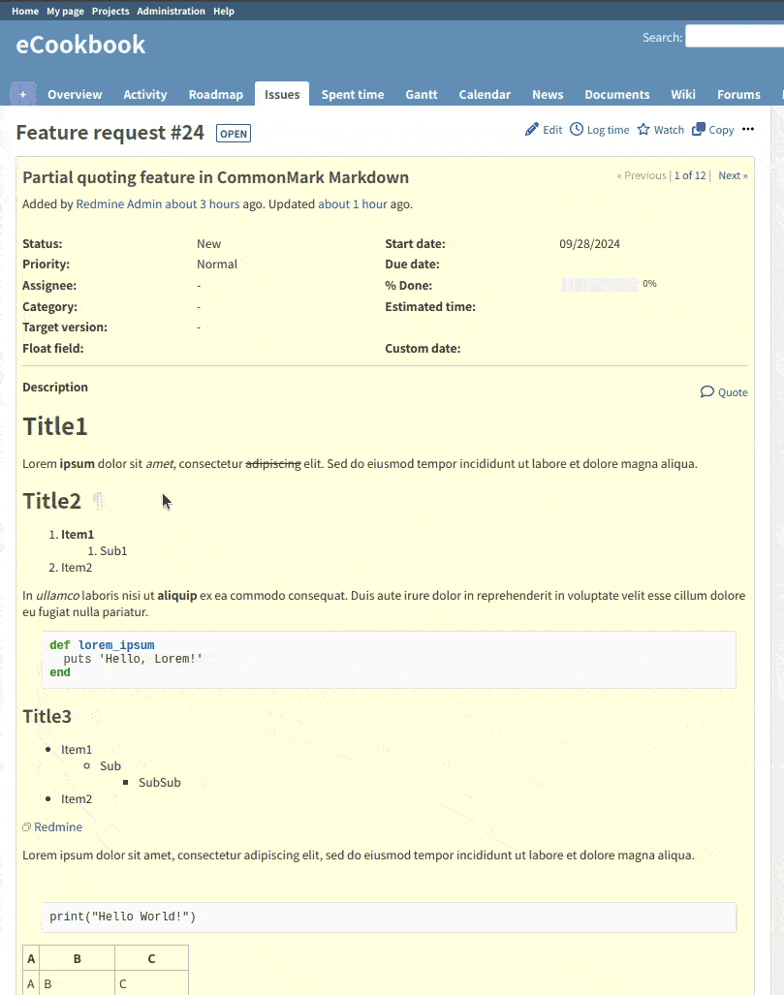
Task: Click inside the Search input field
Action: (x=735, y=36)
